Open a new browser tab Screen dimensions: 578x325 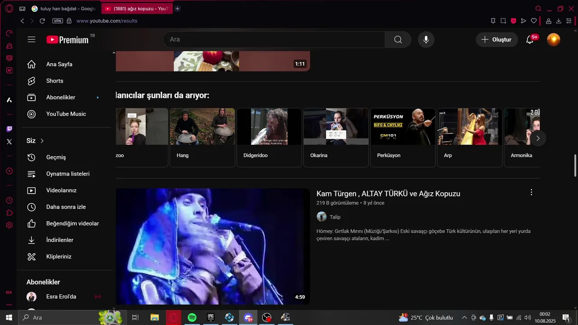177,9
